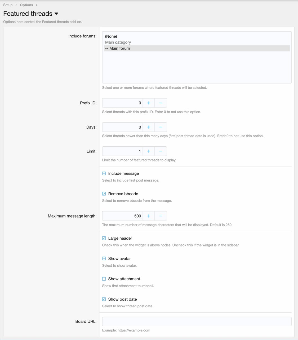
Task: Focus the Maximum message length number field
Action: (x=122, y=216)
